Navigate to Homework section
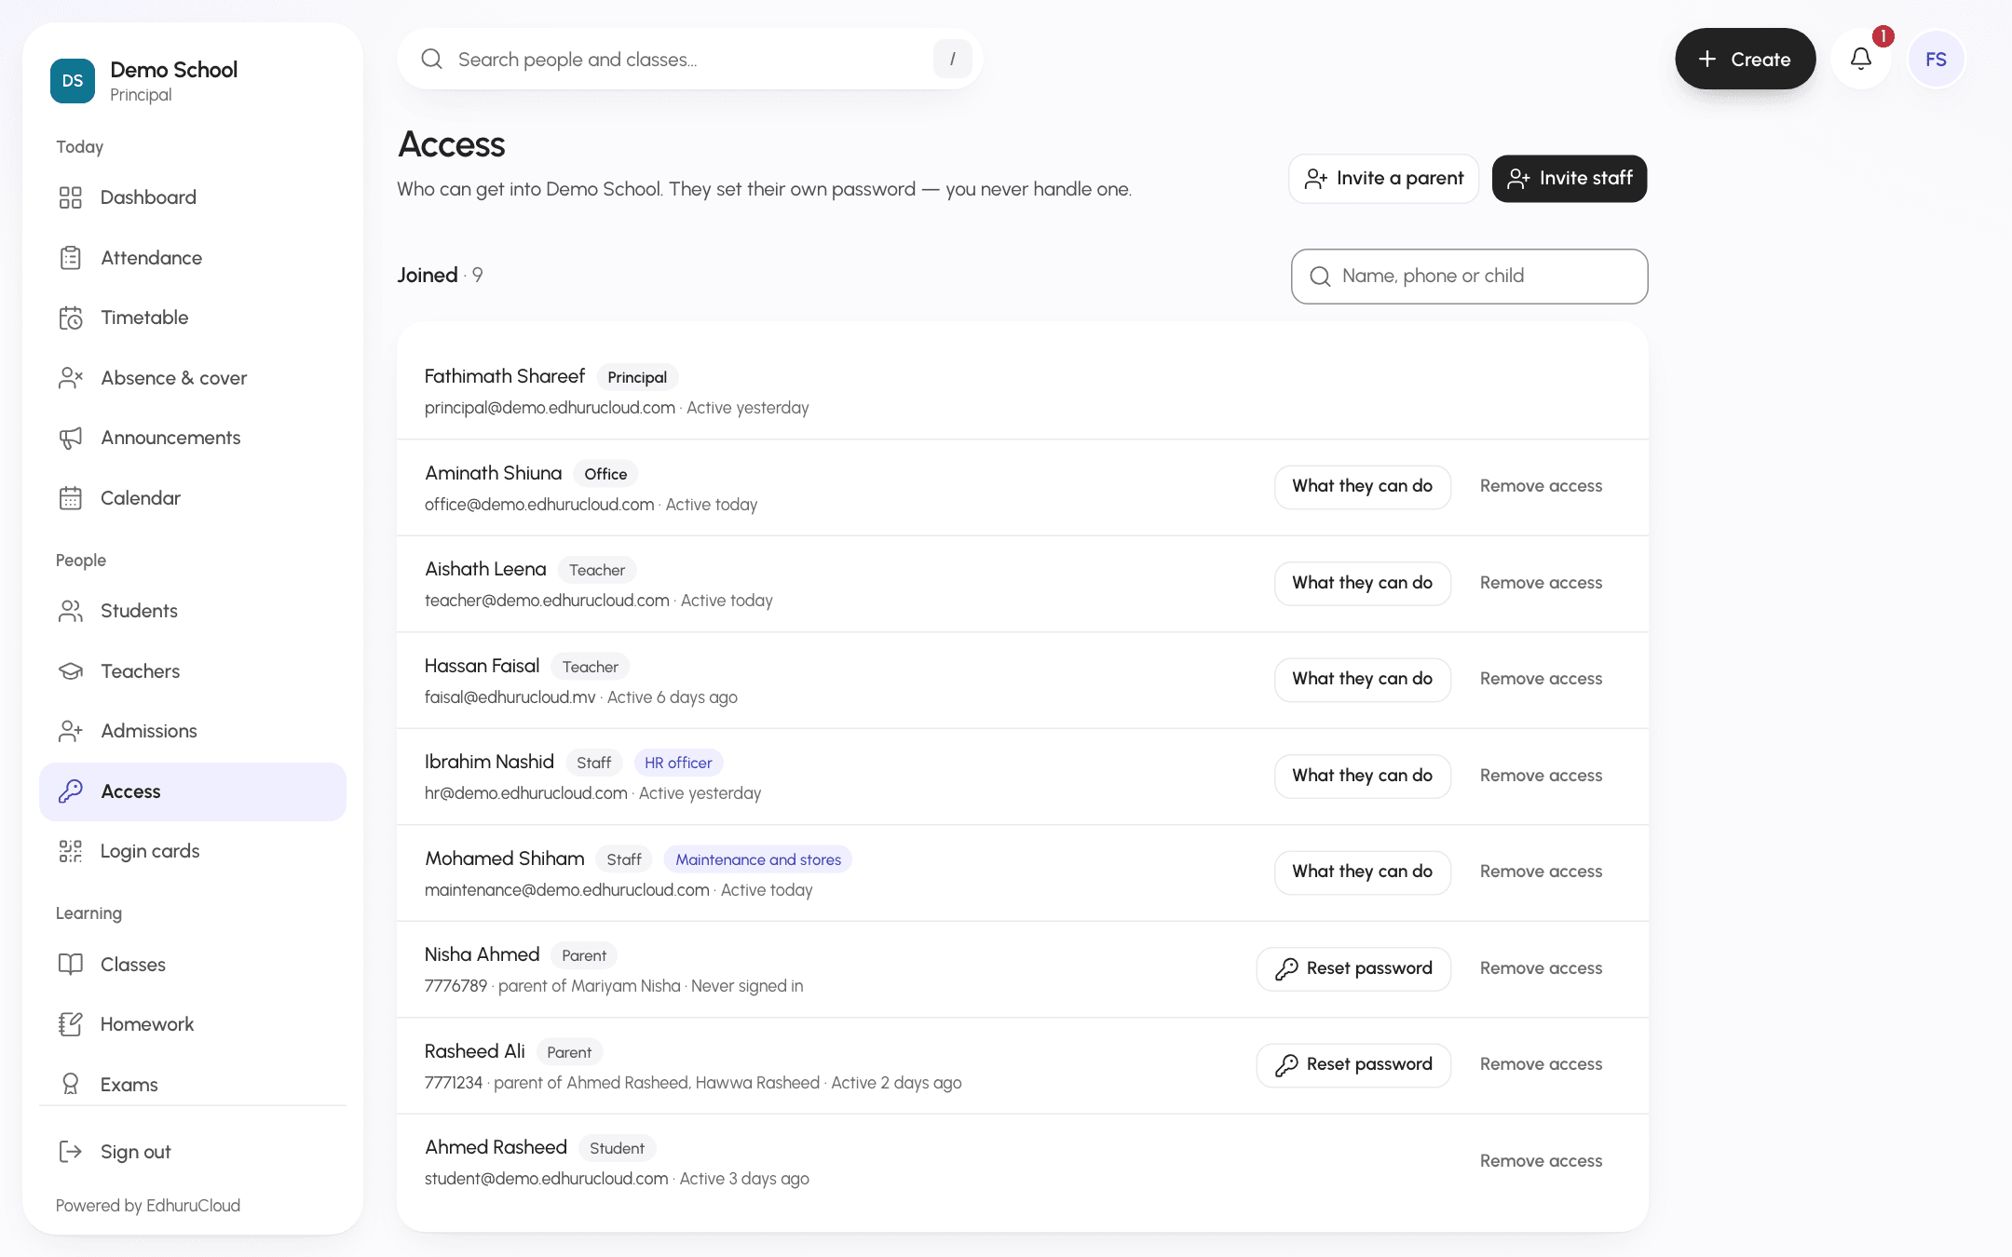The width and height of the screenshot is (2012, 1257). (x=193, y=1024)
